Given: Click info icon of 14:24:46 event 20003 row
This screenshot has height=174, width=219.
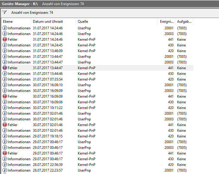Looking at the screenshot, I should point(5,34).
